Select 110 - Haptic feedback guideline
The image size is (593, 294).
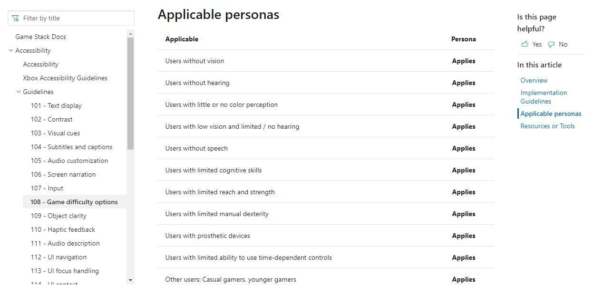point(63,229)
